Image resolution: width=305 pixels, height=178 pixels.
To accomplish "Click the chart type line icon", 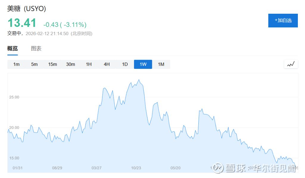I will coord(291,64).
